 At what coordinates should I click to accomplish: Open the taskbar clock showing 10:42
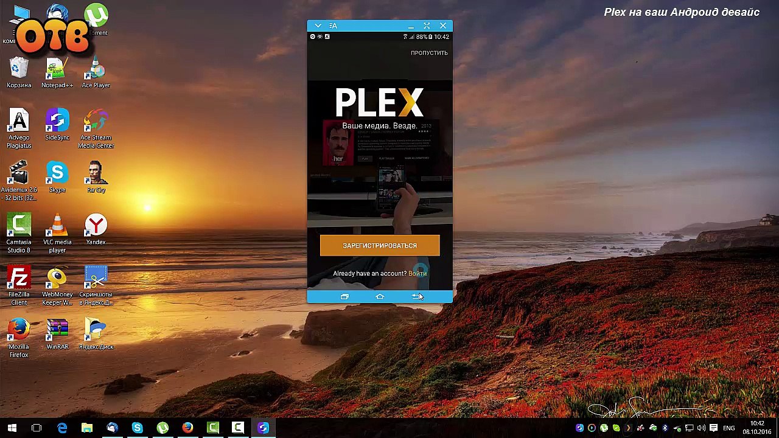coord(756,428)
